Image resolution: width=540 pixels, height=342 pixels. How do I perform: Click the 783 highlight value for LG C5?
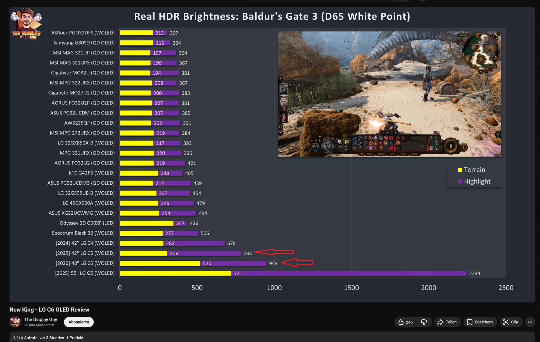(x=247, y=253)
